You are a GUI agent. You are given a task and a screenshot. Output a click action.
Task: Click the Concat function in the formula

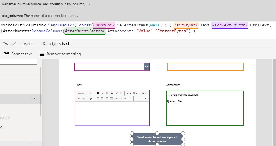coord(84,25)
